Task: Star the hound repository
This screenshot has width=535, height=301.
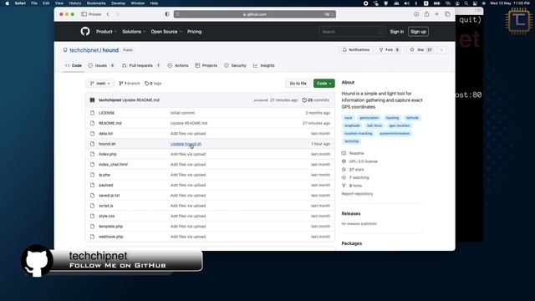Action: click(x=421, y=50)
